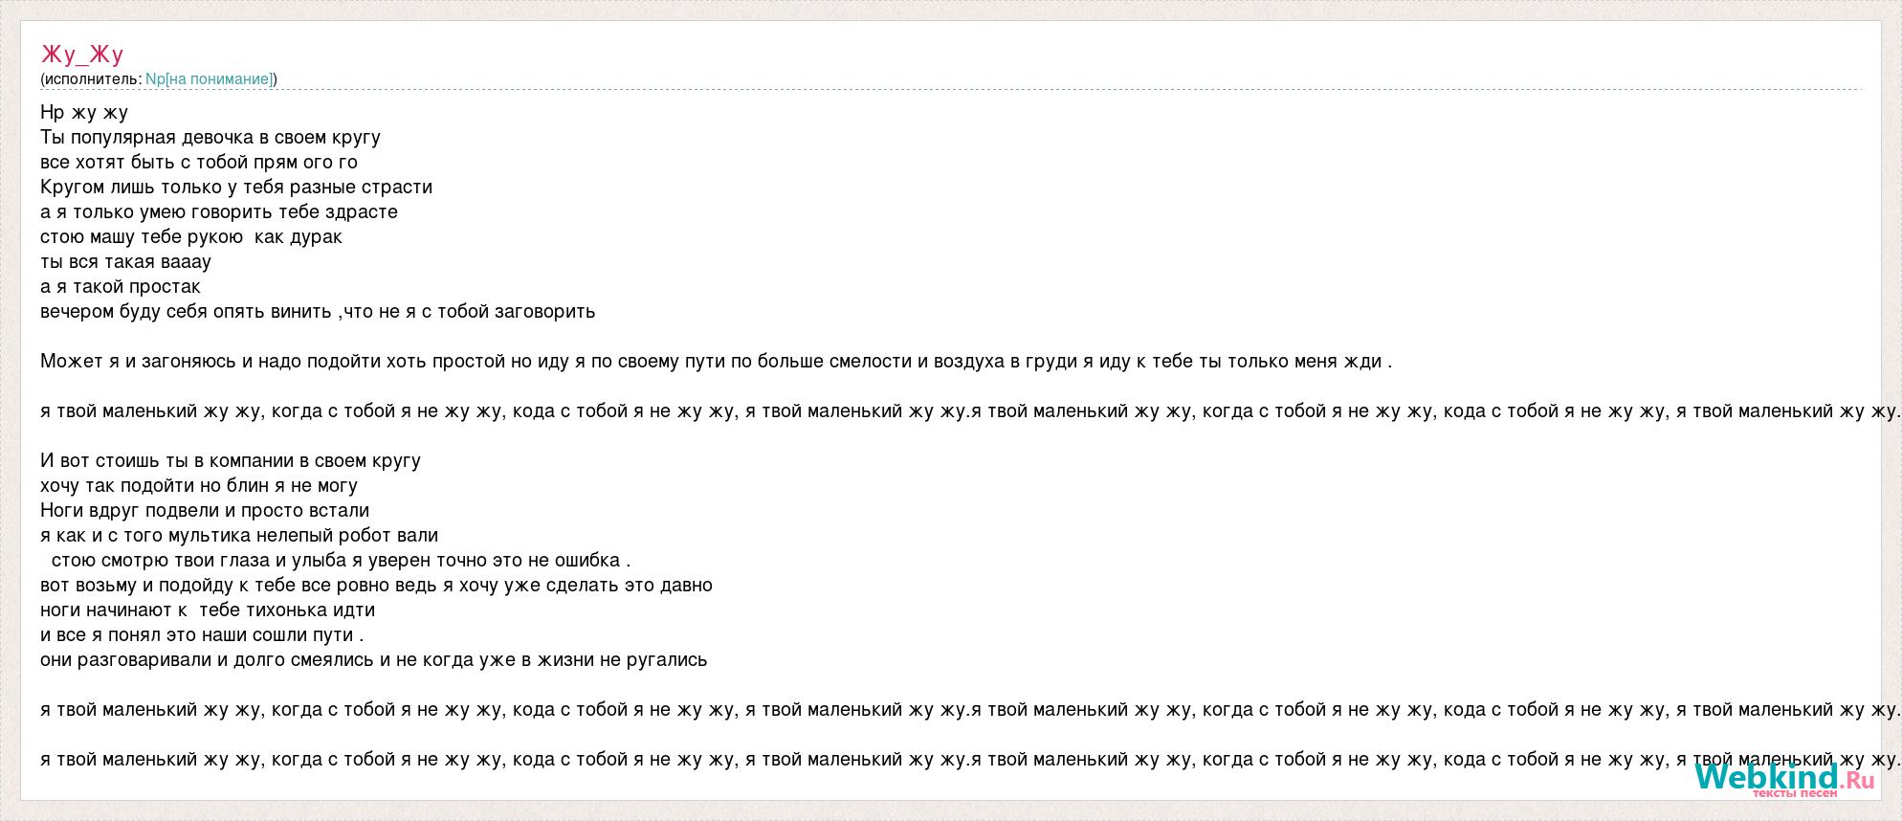Click the line ты вся такая ваааy
1902x821 pixels.
coord(125,262)
